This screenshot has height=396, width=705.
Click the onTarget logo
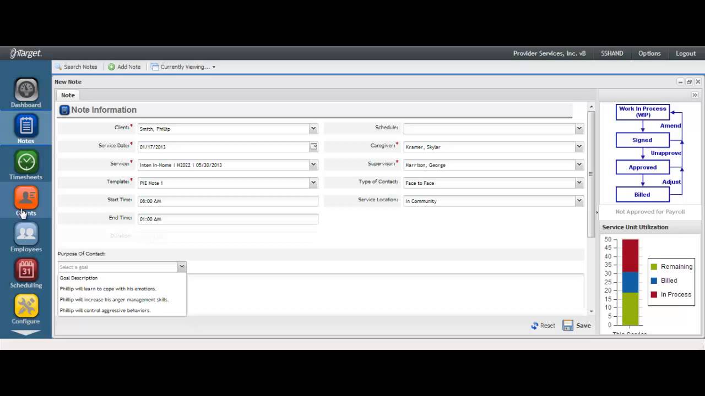(x=26, y=53)
